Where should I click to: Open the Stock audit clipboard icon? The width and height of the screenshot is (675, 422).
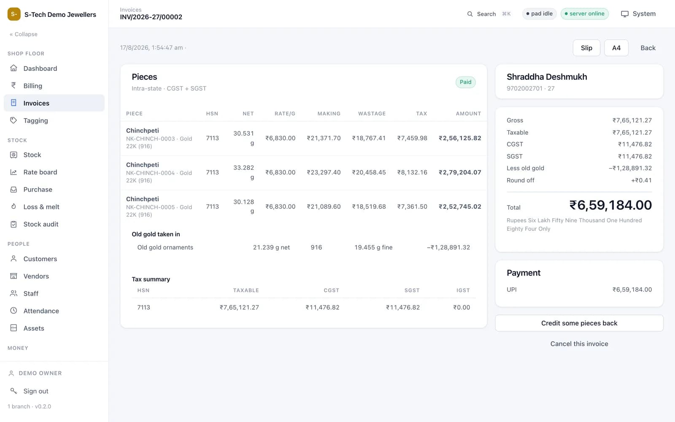(13, 224)
